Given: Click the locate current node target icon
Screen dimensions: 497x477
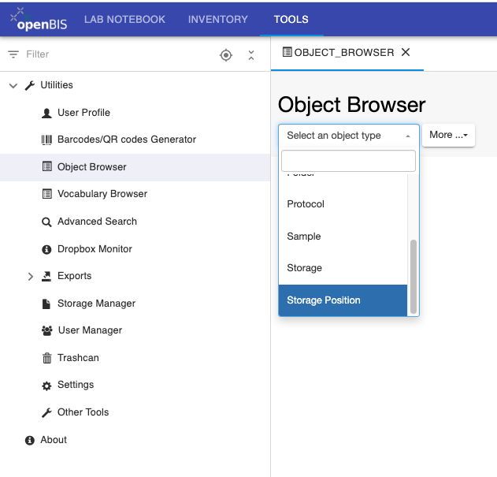Looking at the screenshot, I should (226, 55).
